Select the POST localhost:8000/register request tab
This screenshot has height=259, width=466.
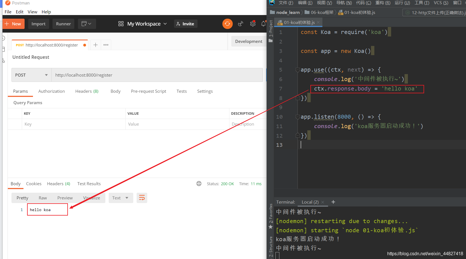click(x=50, y=45)
